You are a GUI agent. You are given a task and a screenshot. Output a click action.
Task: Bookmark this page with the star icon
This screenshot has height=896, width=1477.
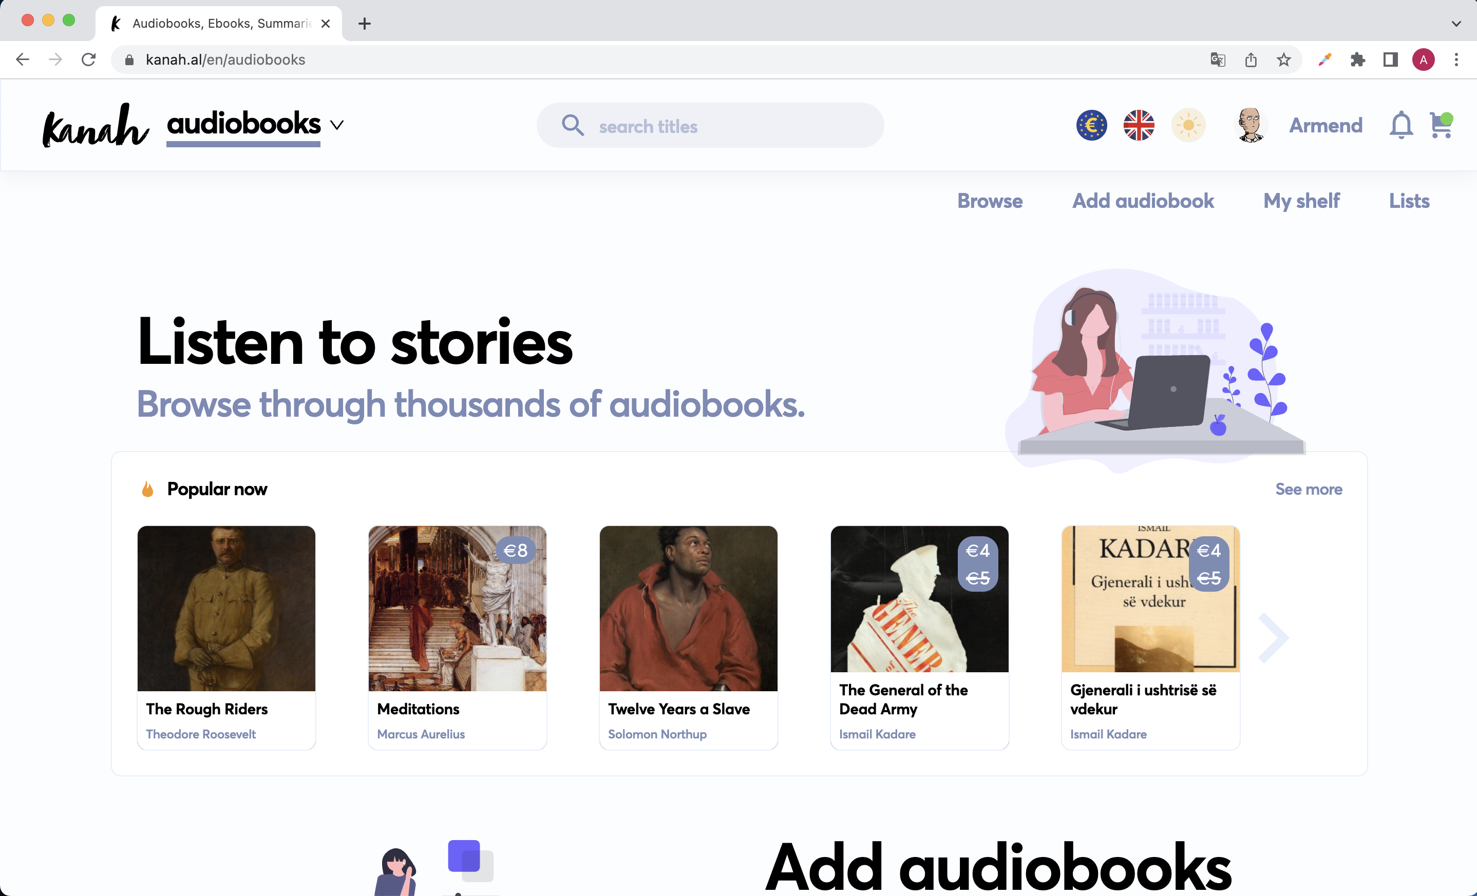(x=1283, y=60)
